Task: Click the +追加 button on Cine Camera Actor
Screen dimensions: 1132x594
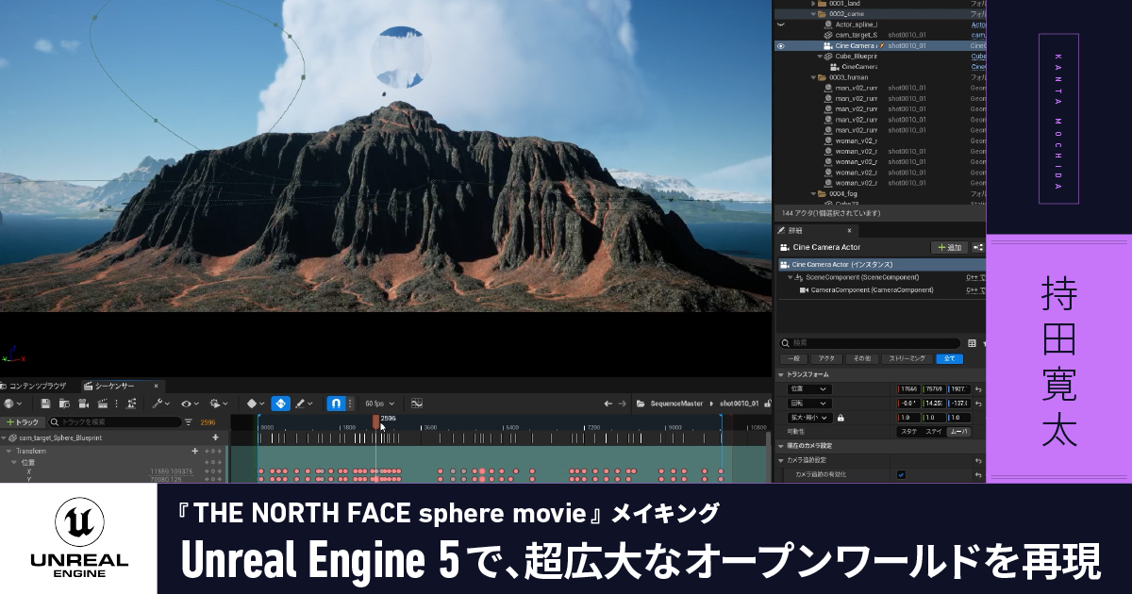Action: tap(951, 246)
